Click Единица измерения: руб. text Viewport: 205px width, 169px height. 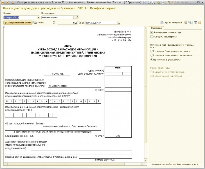(x=19, y=136)
